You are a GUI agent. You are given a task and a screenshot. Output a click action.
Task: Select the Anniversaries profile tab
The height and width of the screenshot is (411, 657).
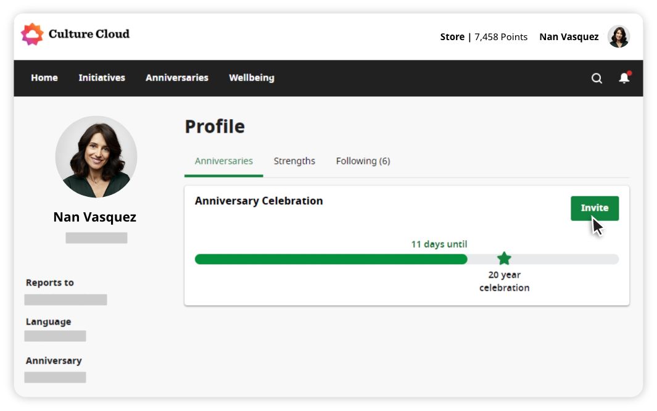(224, 161)
